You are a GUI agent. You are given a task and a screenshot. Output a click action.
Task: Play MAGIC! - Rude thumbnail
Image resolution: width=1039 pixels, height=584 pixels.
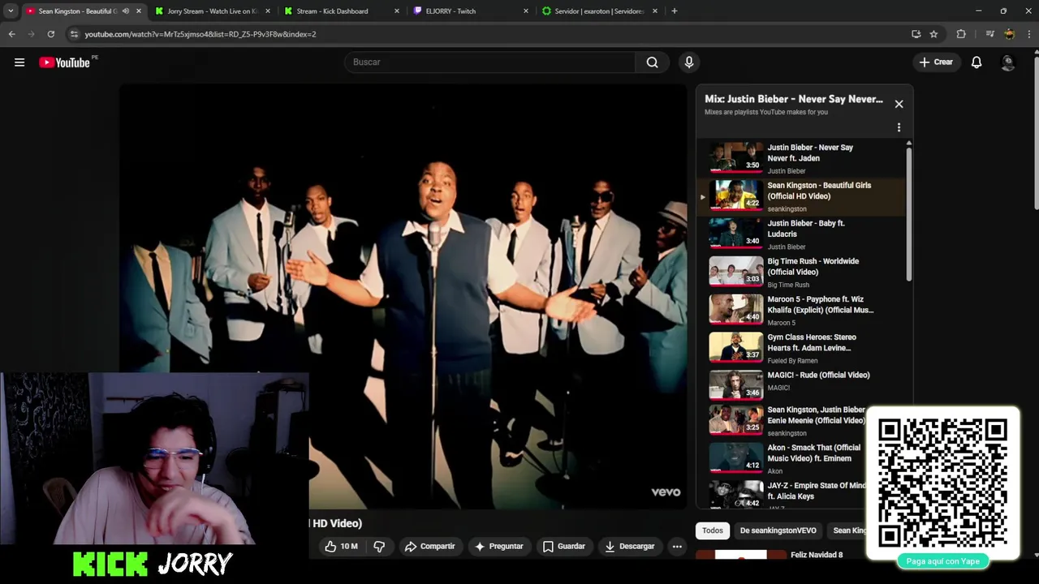736,385
